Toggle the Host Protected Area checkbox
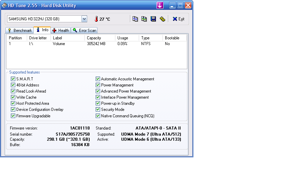Image resolution: width=285 pixels, height=178 pixels. (x=13, y=103)
